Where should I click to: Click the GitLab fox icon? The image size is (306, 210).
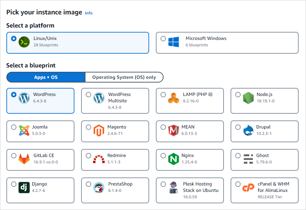tap(24, 159)
